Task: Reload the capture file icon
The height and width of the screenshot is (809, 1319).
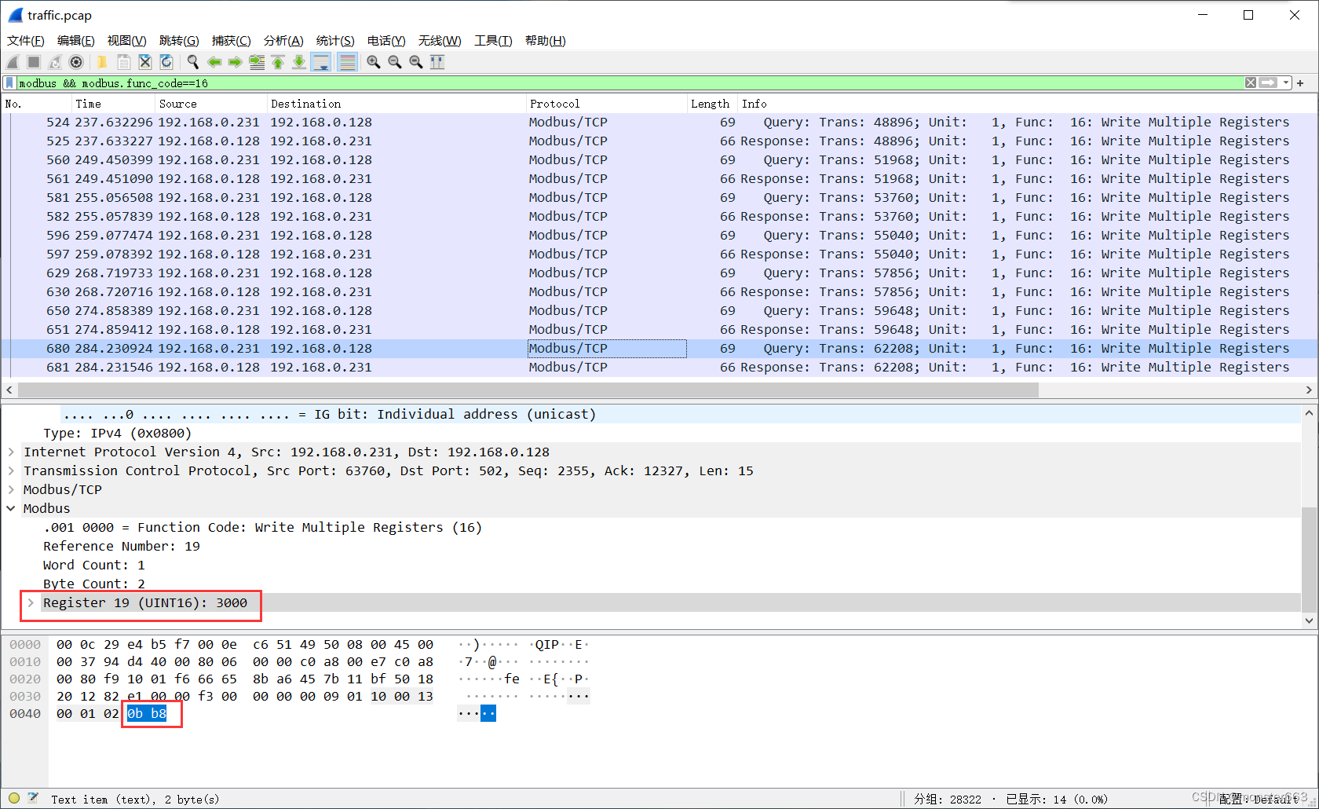Action: (x=166, y=62)
